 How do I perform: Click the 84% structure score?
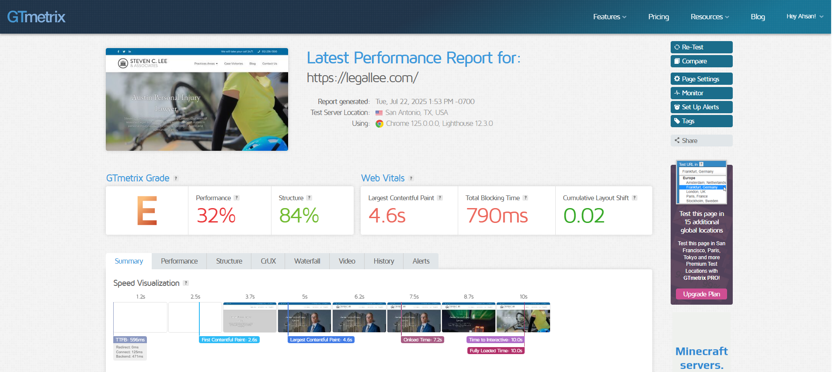pos(299,216)
